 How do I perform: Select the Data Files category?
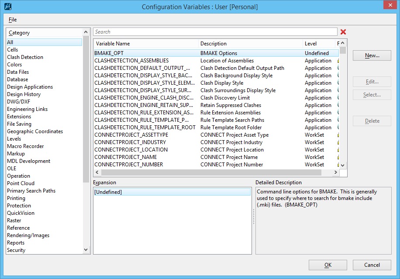[x=45, y=72]
